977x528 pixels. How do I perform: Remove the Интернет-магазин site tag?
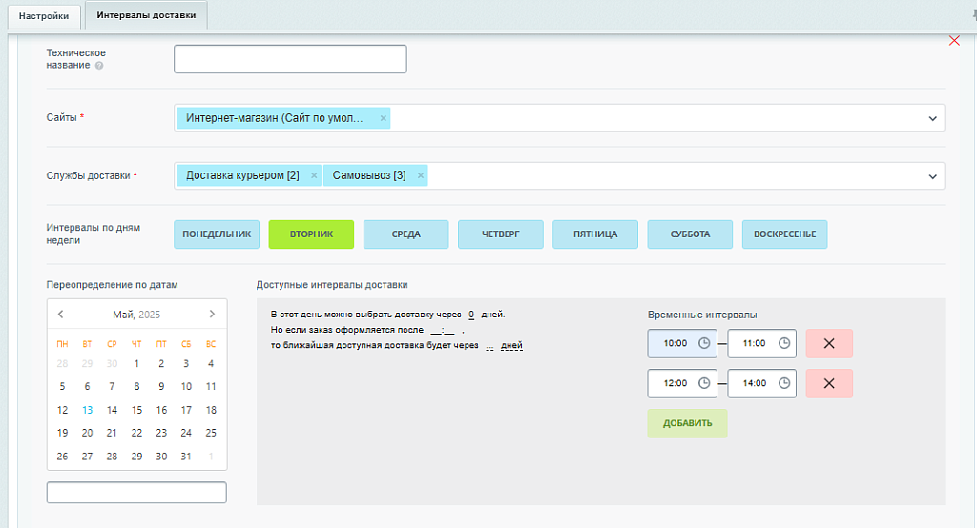click(x=384, y=118)
